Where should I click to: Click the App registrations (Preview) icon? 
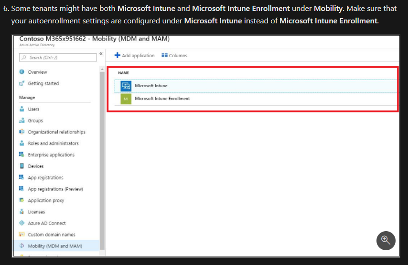coord(22,189)
